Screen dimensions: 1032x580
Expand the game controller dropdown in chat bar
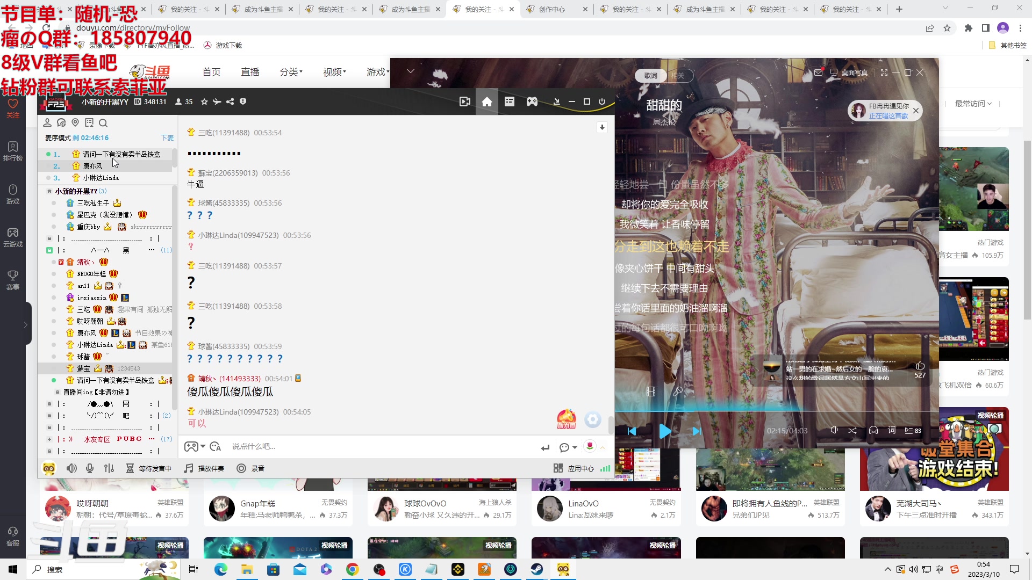pos(203,446)
